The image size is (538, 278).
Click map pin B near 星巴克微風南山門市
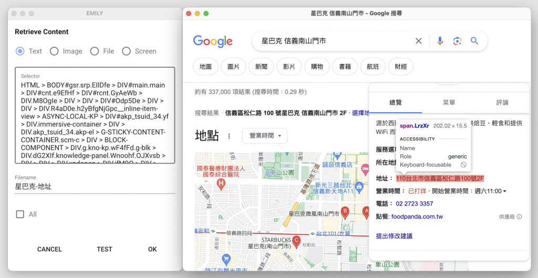coord(345,212)
